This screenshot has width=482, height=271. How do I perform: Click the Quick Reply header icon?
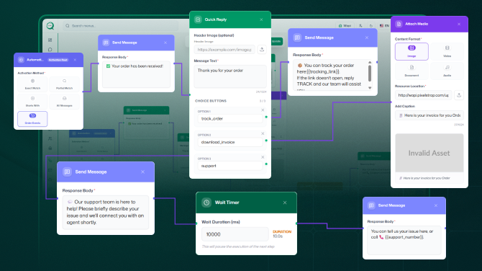click(x=198, y=19)
